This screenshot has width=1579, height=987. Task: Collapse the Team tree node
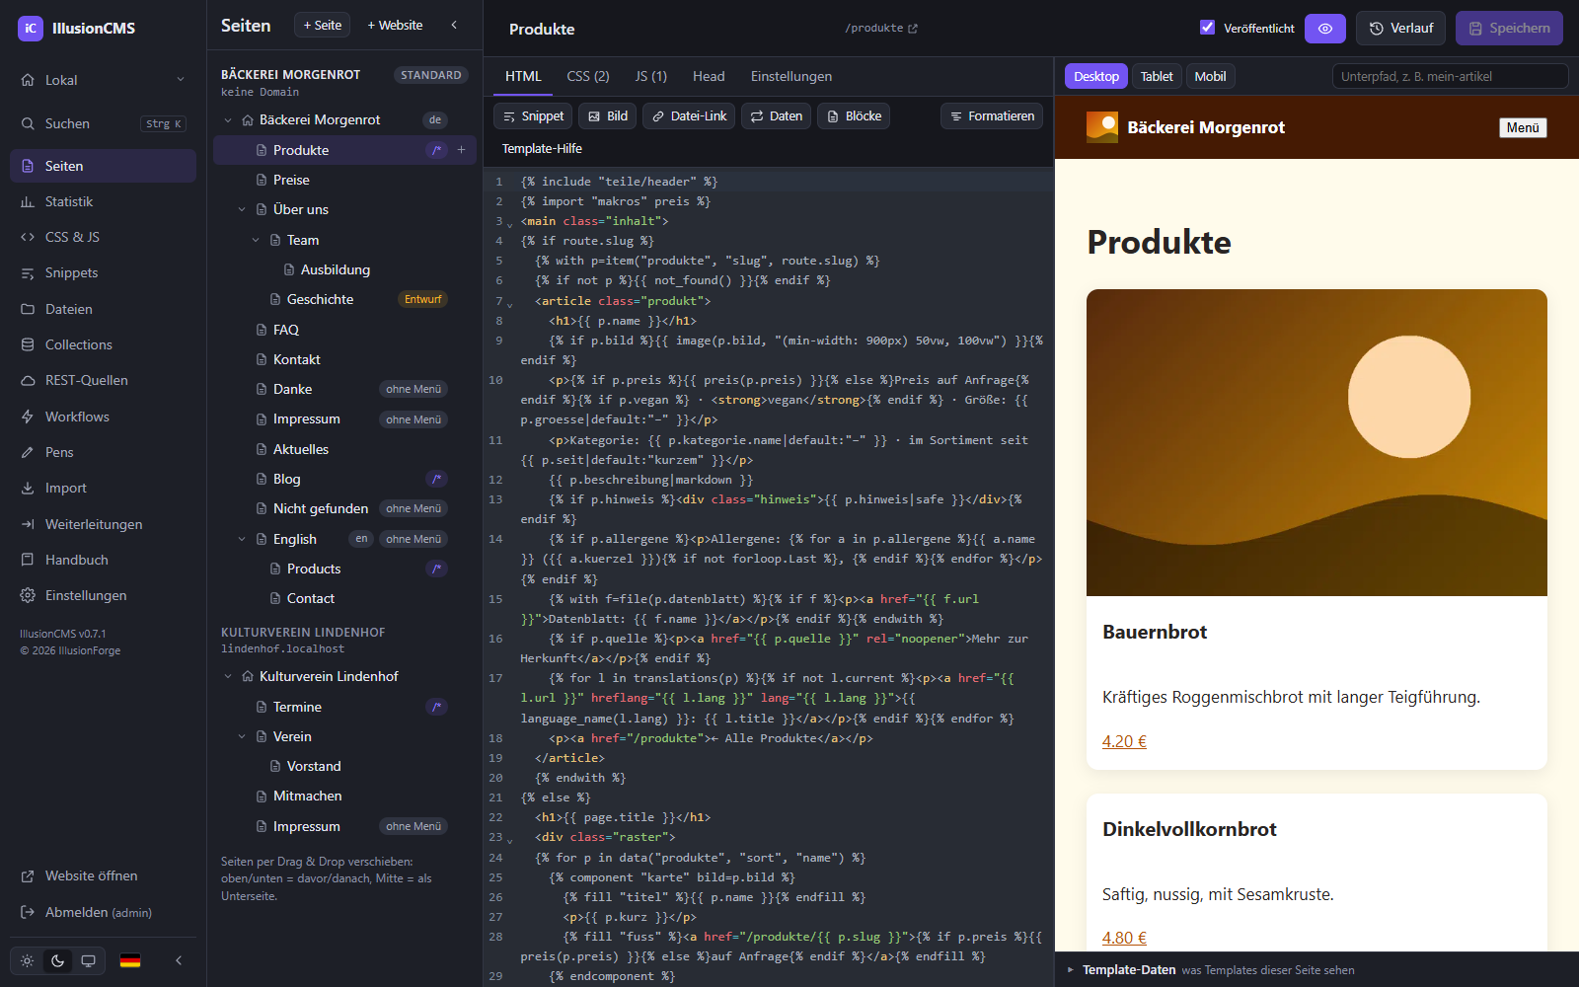click(256, 240)
